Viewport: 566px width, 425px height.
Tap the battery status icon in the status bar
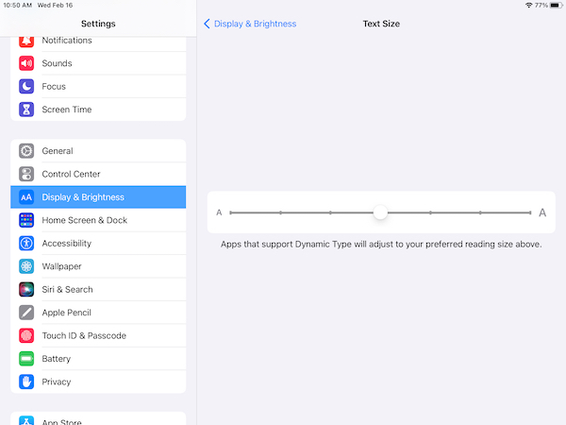coord(557,5)
